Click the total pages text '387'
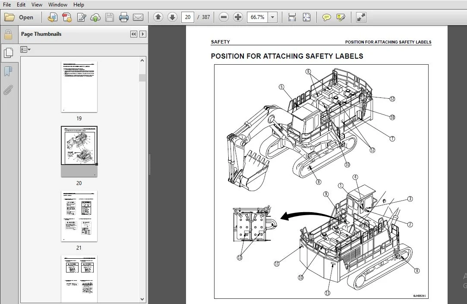Image resolution: width=467 pixels, height=304 pixels. [206, 17]
